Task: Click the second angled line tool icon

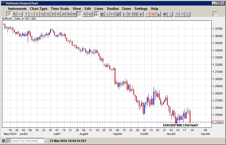Action: [x=130, y=14]
